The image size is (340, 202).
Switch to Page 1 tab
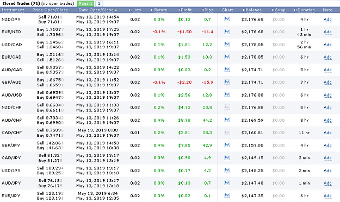pos(85,3)
